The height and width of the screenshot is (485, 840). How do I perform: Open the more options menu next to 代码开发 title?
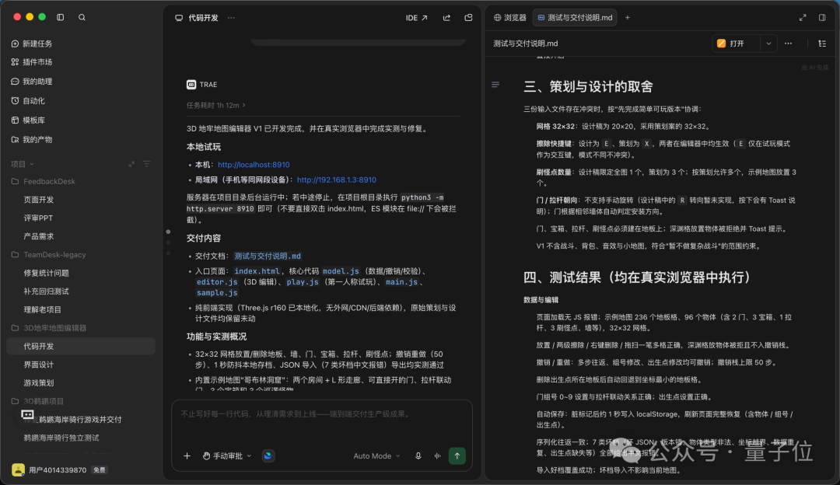coord(231,18)
